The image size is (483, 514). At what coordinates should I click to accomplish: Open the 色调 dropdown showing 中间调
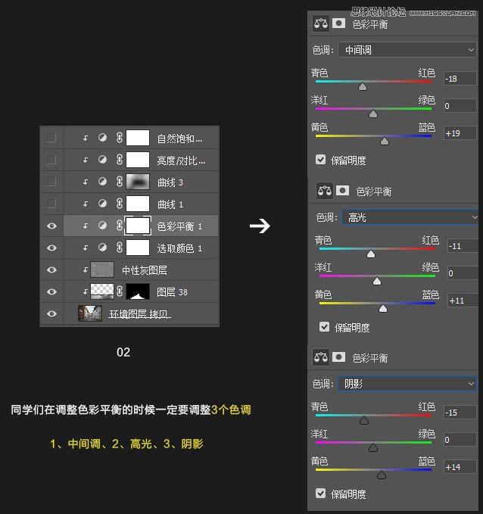pos(407,50)
